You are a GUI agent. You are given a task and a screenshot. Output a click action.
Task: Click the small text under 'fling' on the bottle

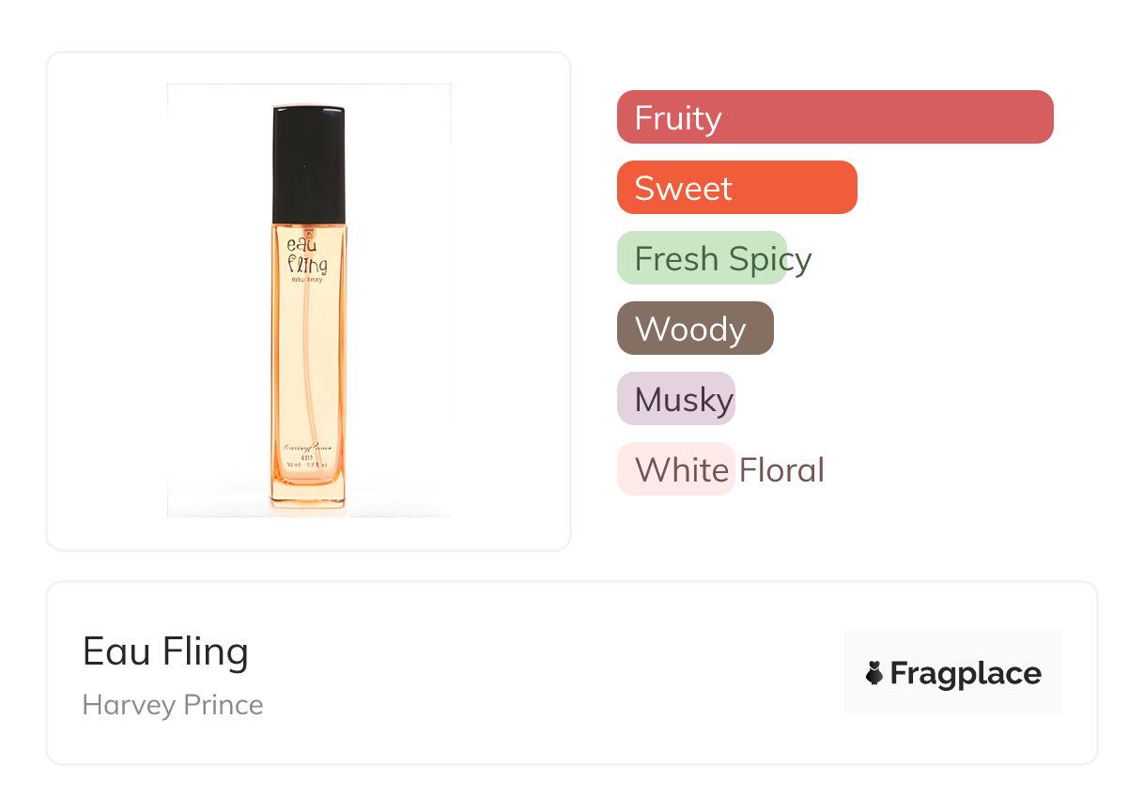[307, 280]
